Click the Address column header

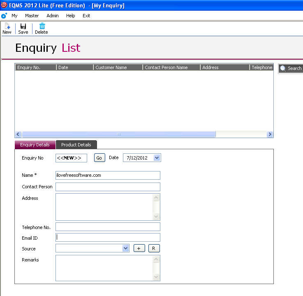click(x=225, y=67)
